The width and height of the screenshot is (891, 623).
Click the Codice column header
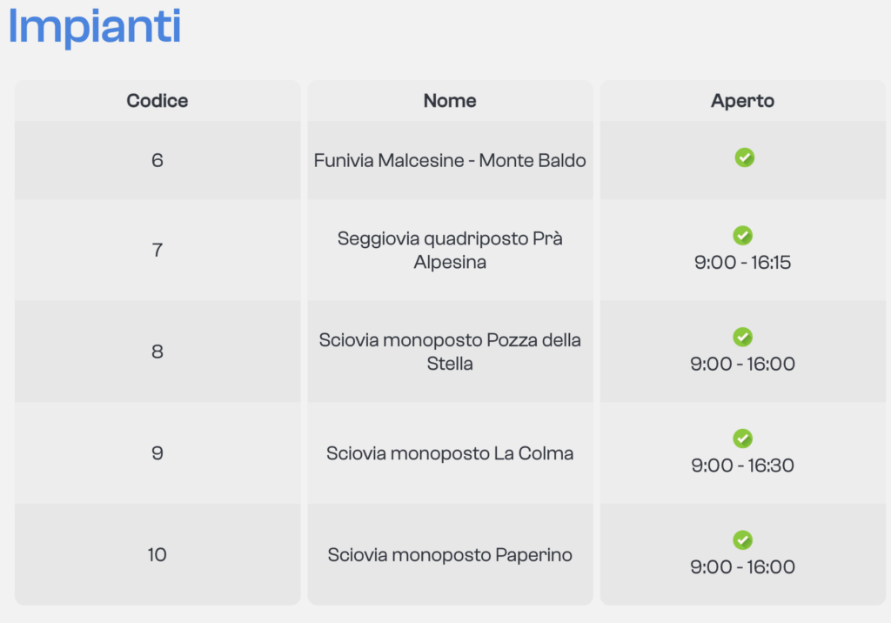point(157,101)
